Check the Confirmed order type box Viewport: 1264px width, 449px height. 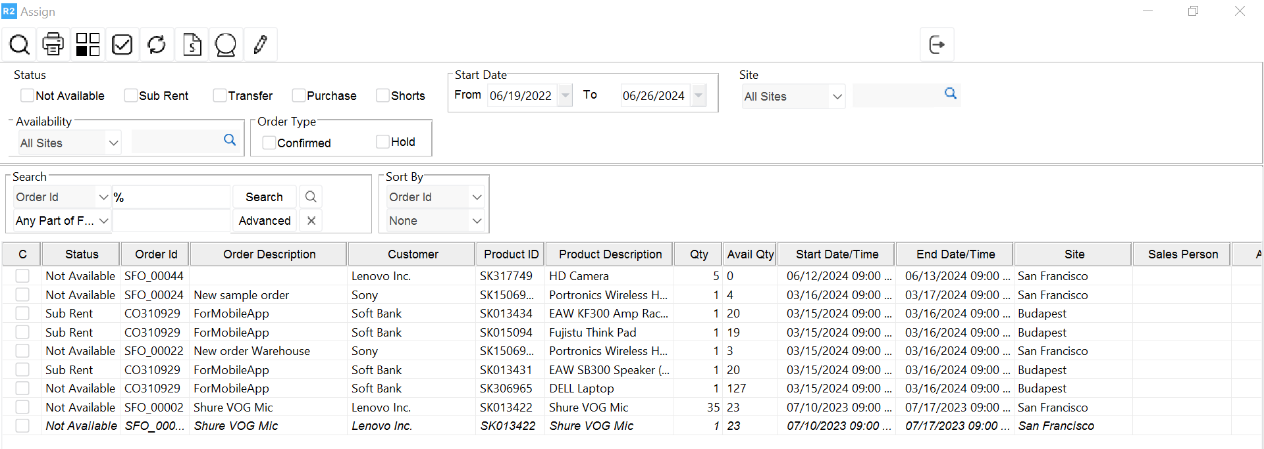[x=269, y=143]
